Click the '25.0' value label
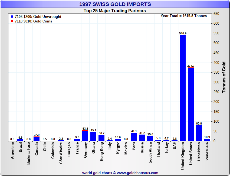Screen dimensions: 230x176 [x=150, y=134]
